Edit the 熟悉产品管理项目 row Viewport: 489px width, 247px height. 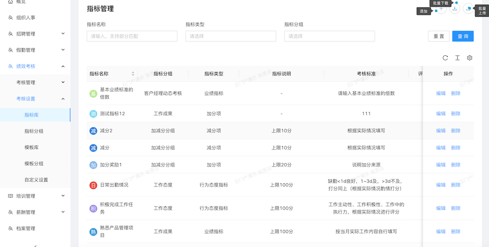441,232
